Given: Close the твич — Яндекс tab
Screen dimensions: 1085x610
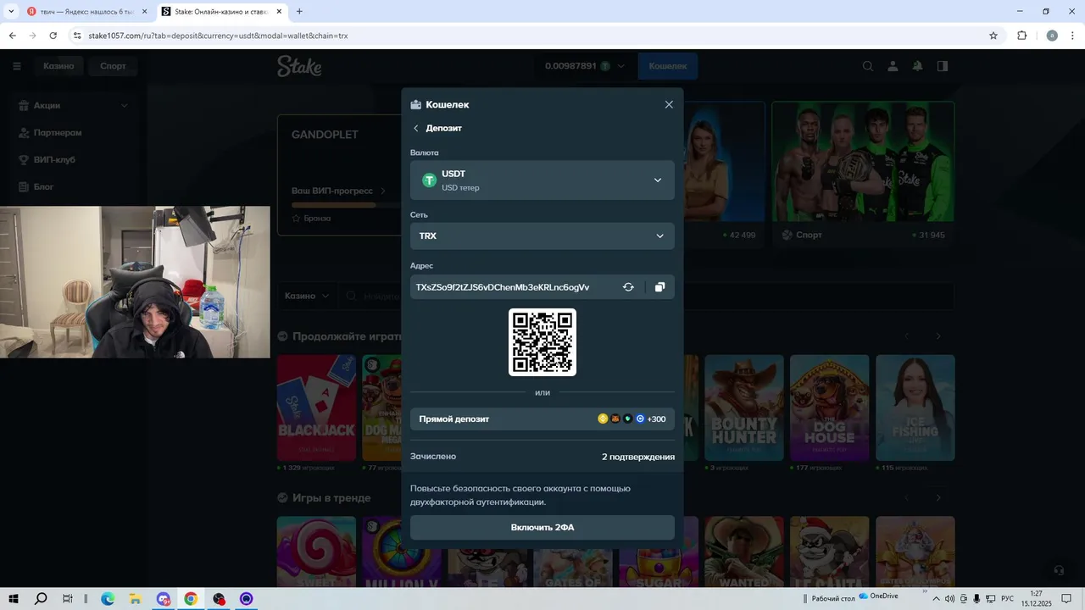Looking at the screenshot, I should pyautogui.click(x=144, y=12).
